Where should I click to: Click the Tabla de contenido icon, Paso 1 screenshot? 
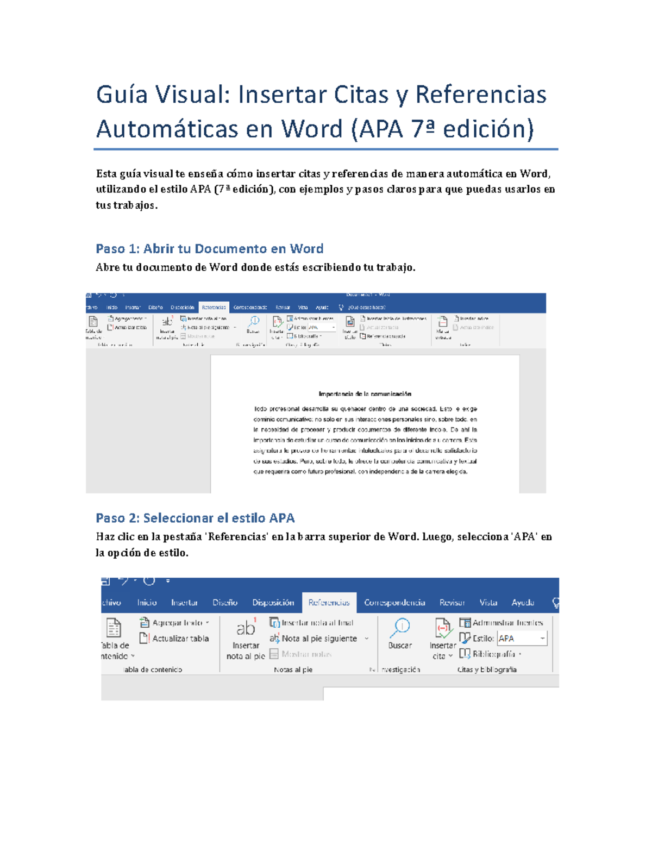point(93,322)
